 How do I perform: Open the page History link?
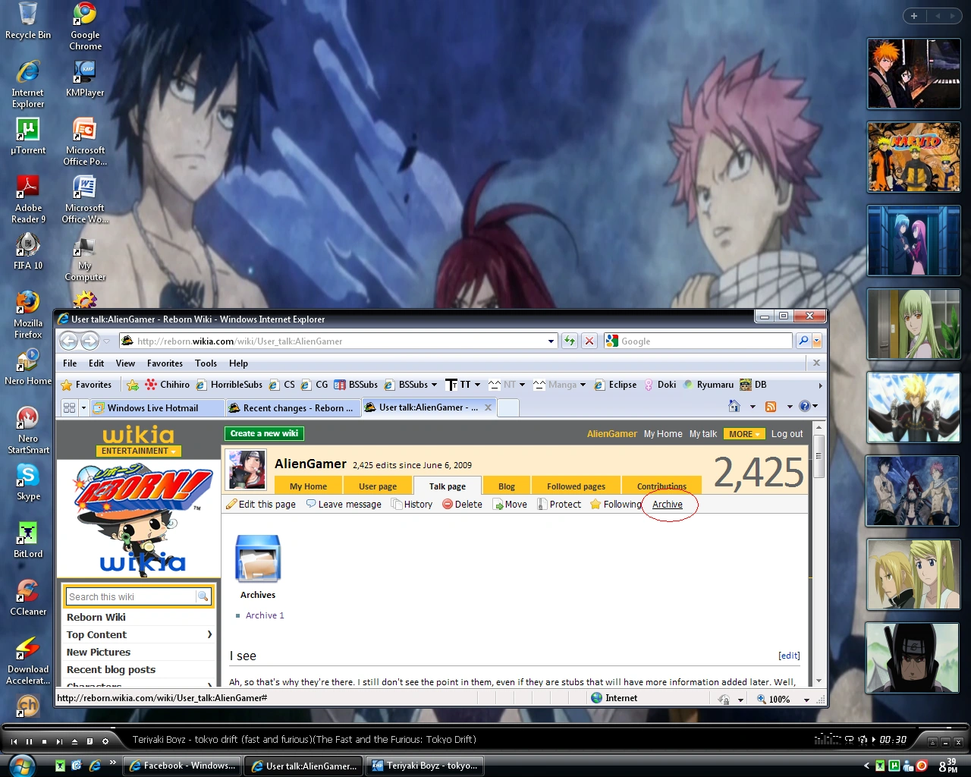[x=412, y=504]
